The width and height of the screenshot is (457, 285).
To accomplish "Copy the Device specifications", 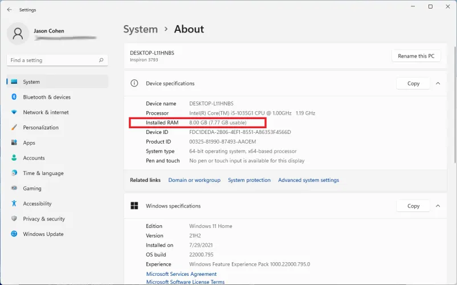I will [x=413, y=83].
